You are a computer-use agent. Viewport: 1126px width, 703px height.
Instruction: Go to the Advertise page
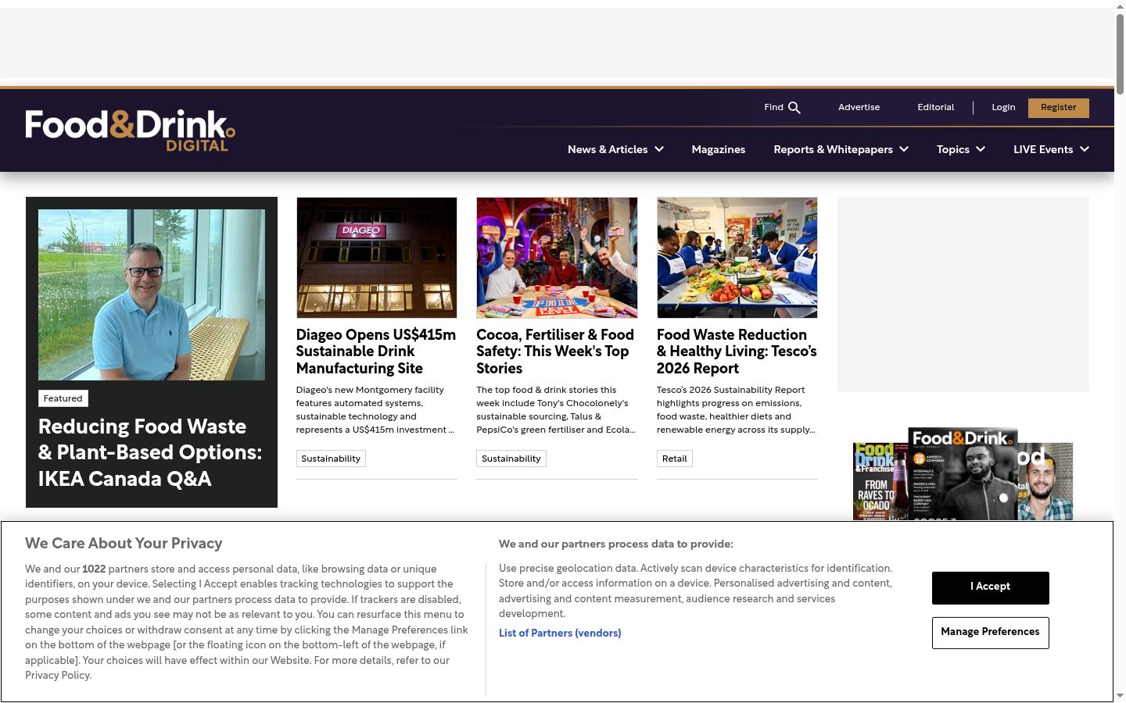coord(859,108)
